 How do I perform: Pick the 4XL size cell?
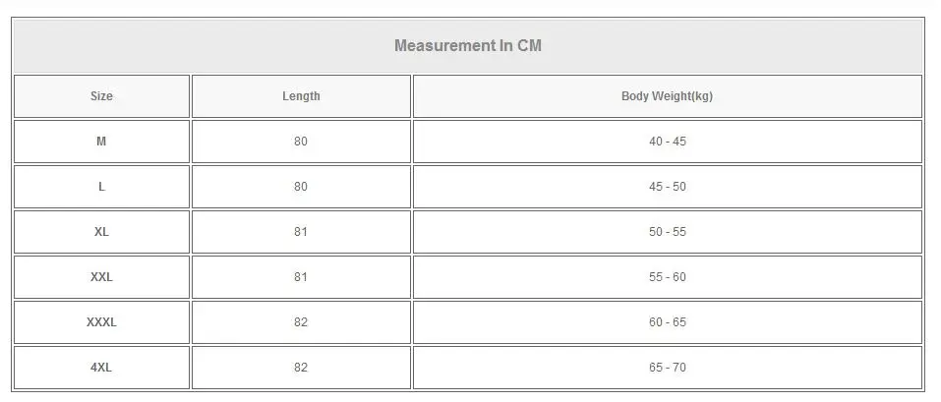[x=101, y=368]
